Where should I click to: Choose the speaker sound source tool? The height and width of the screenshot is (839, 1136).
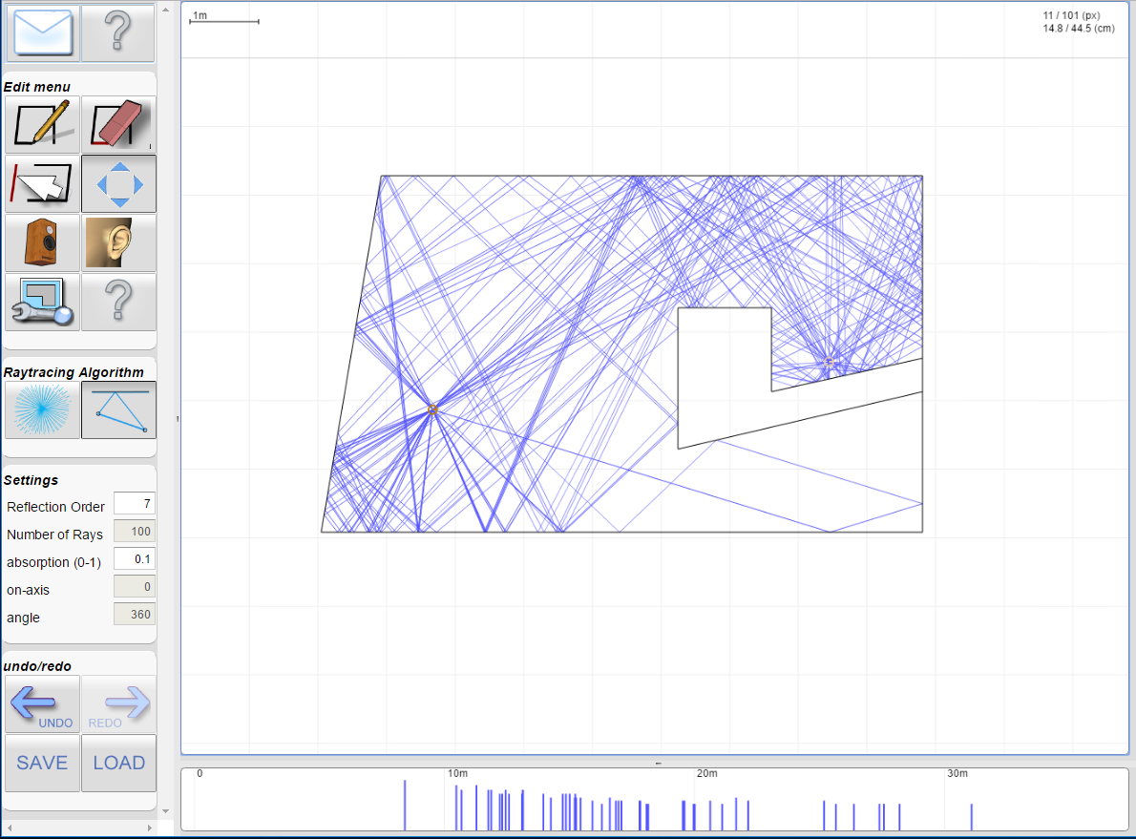point(42,242)
